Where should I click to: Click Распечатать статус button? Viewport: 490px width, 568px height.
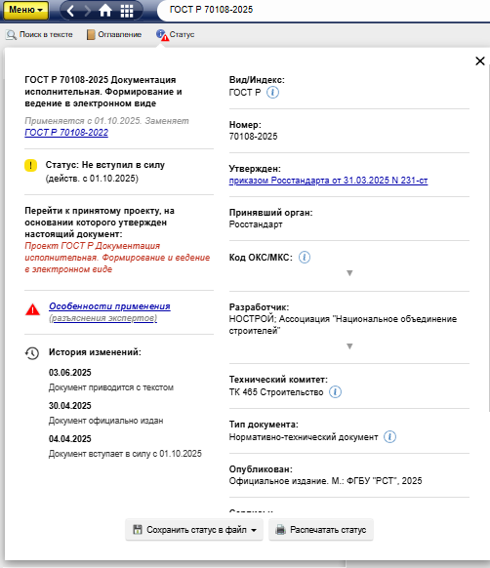click(321, 530)
